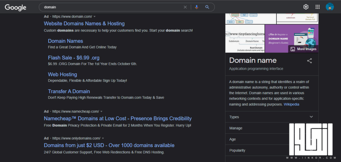Click the "Find a Great Domain" description

click(82, 47)
